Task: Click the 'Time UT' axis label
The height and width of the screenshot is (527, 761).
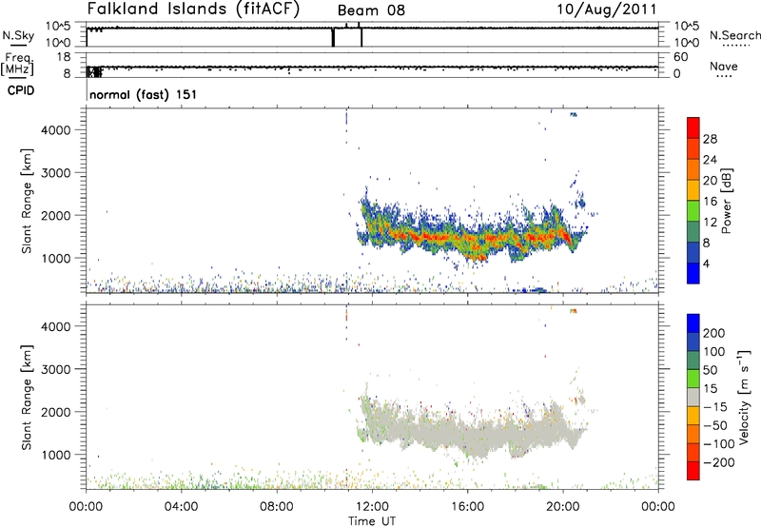Action: 371,521
